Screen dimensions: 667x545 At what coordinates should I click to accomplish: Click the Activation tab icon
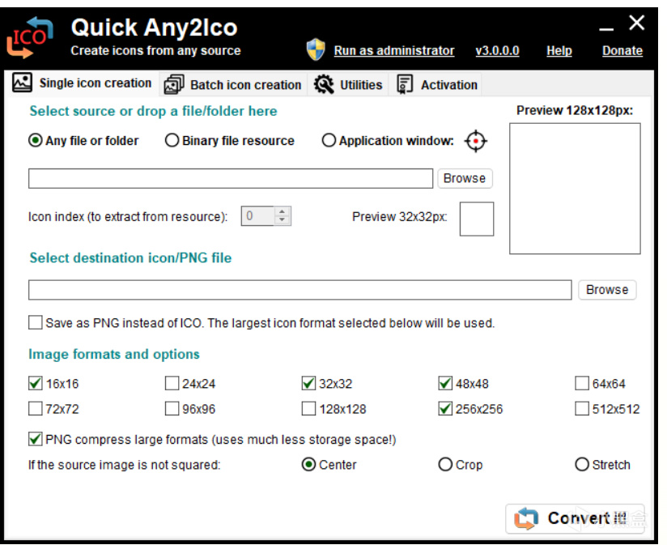[406, 84]
